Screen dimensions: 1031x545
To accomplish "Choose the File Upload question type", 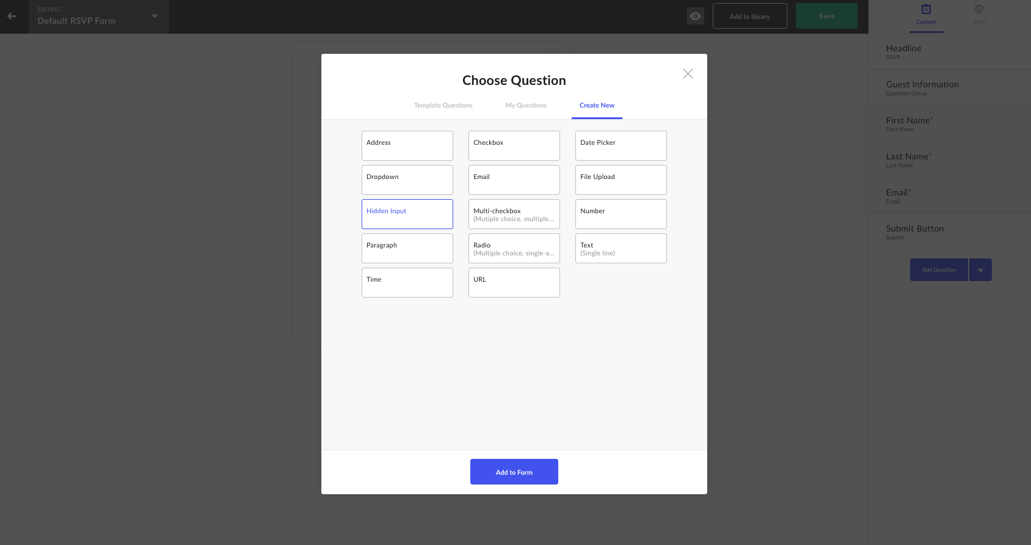I will [621, 180].
